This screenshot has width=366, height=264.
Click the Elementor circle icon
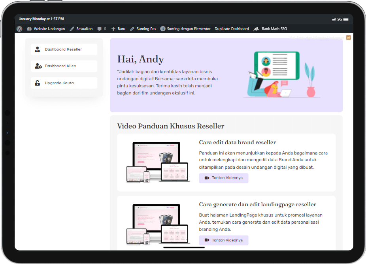[163, 29]
